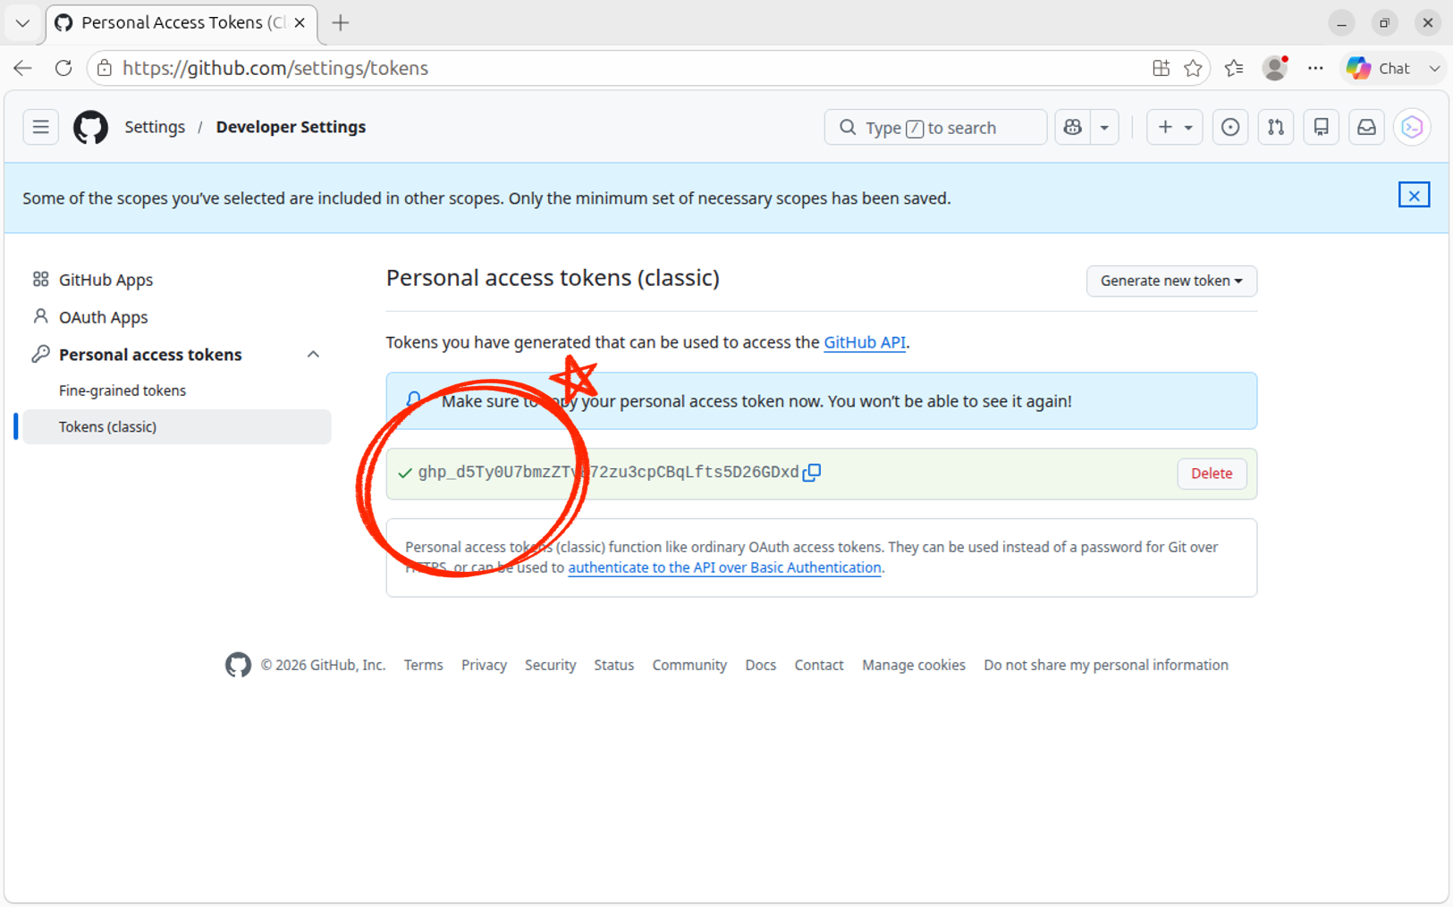1453x907 pixels.
Task: Dismiss the scopes notice banner
Action: click(1414, 196)
